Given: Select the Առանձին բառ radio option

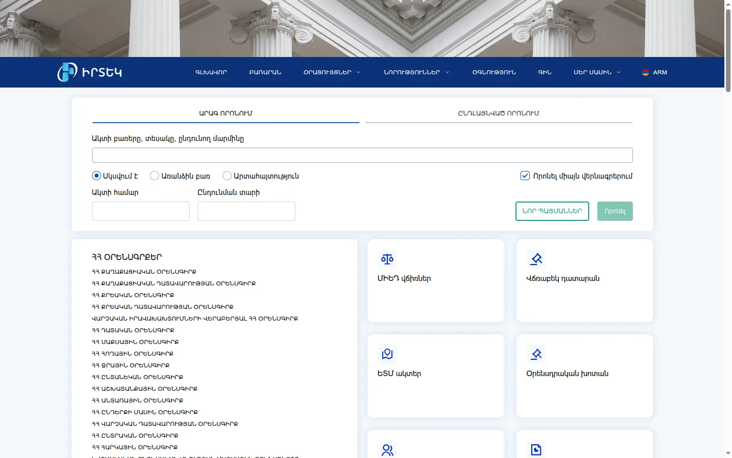Looking at the screenshot, I should pos(155,176).
